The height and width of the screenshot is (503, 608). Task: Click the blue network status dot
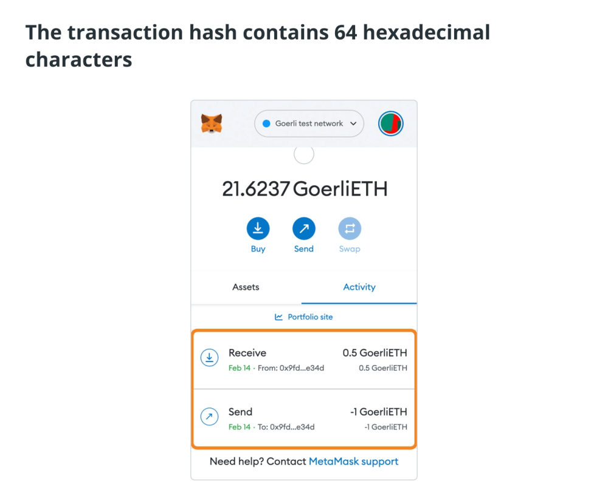(266, 123)
